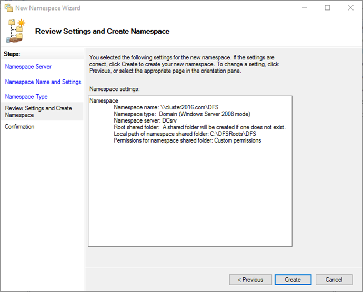Click the Local path of namespace line

185,134
